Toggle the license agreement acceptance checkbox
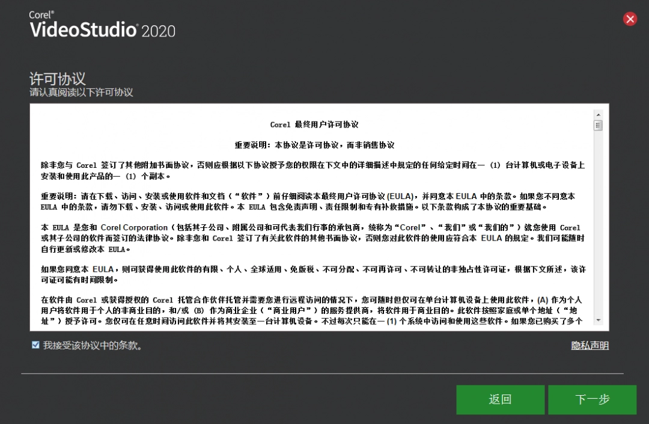 (36, 345)
